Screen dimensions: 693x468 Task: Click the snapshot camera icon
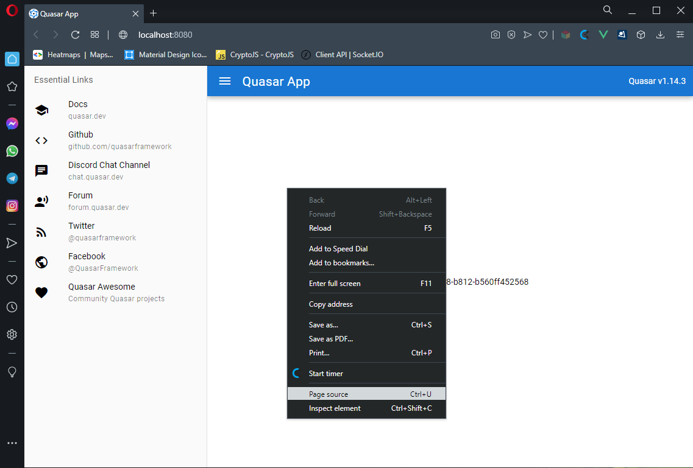pyautogui.click(x=496, y=35)
